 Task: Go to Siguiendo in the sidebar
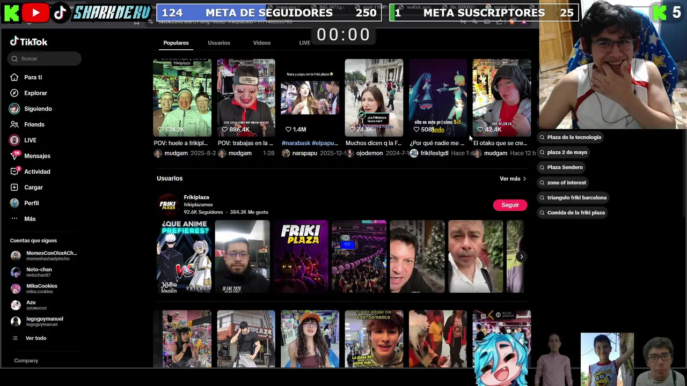(38, 109)
